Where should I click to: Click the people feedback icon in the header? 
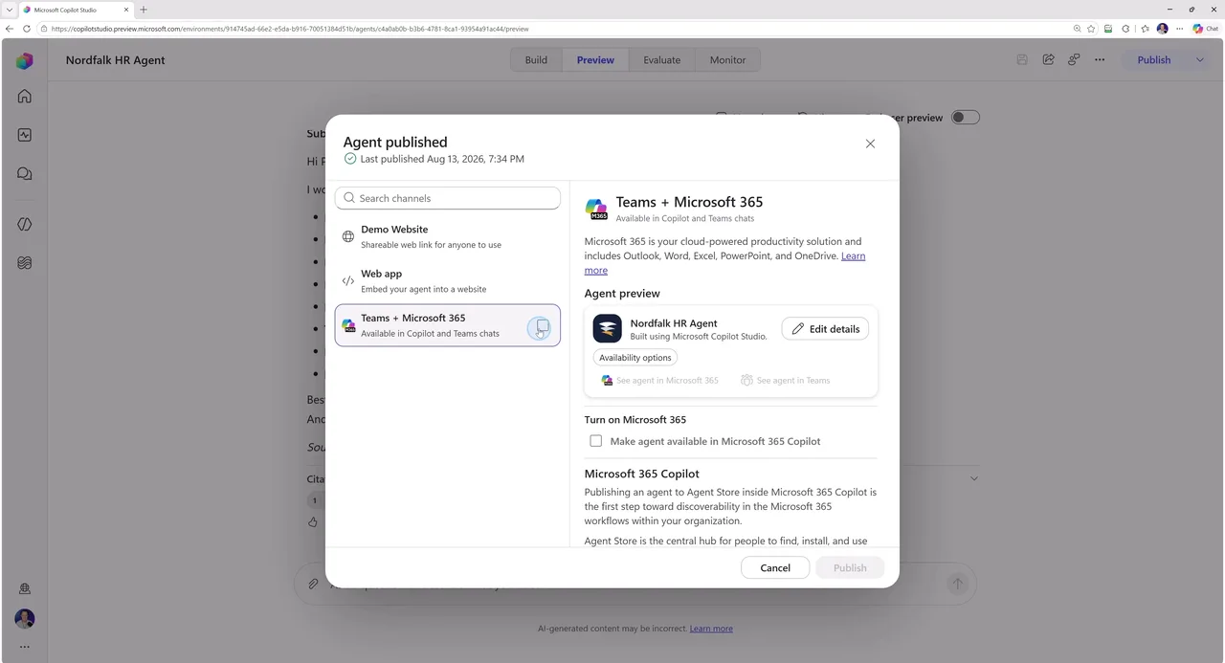[1074, 59]
